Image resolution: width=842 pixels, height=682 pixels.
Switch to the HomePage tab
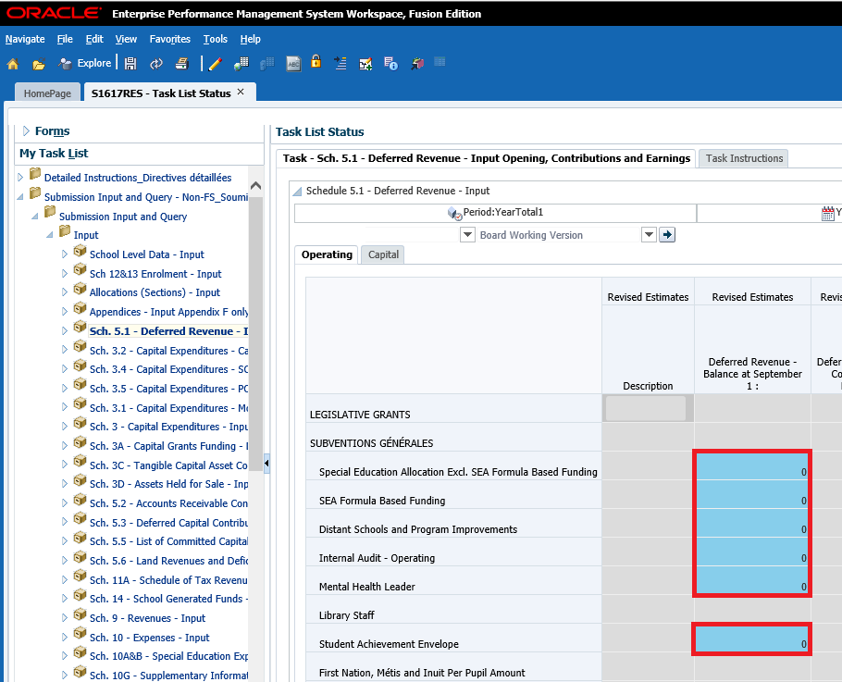[47, 93]
